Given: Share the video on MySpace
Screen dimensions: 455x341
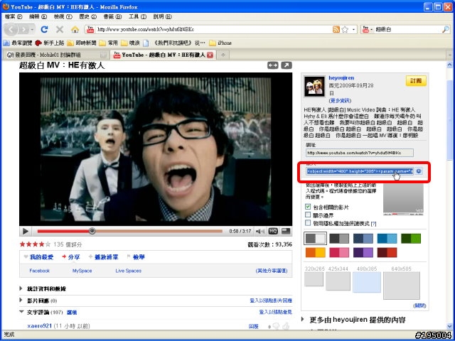Looking at the screenshot, I should click(82, 271).
